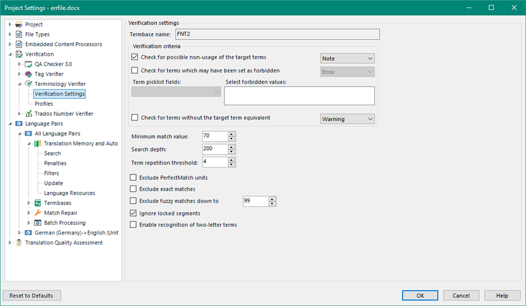Viewport: 526px width, 306px height.
Task: Click the Project icon in tree
Action: (x=19, y=25)
